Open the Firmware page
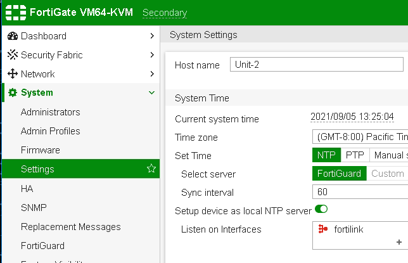Screen dimensions: 408x263 pyautogui.click(x=41, y=150)
